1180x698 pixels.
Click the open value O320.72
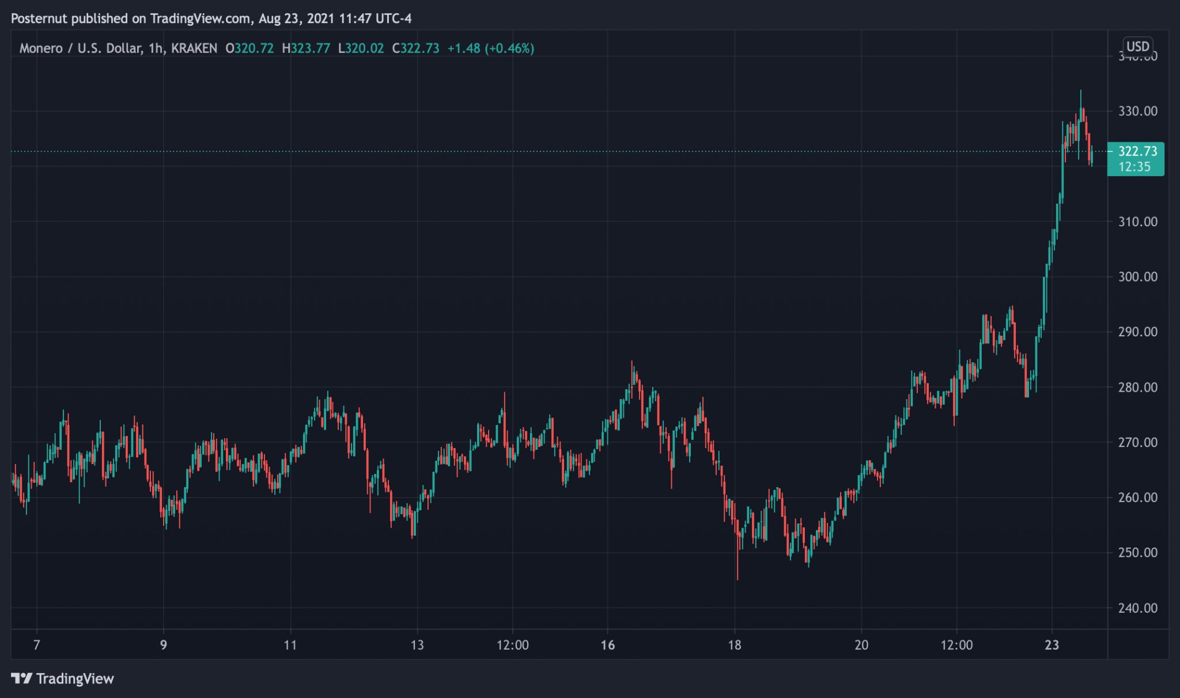pyautogui.click(x=249, y=48)
